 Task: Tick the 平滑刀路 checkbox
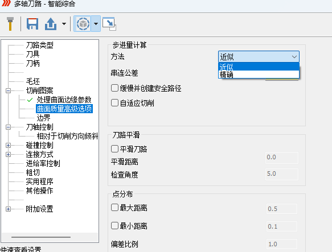114,149
